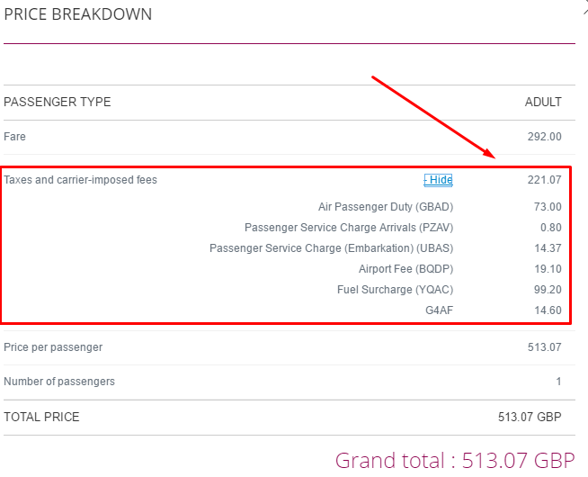Viewport: 588px width, 477px height.
Task: Select the Total Price value 513.07 GBP
Action: coord(530,417)
